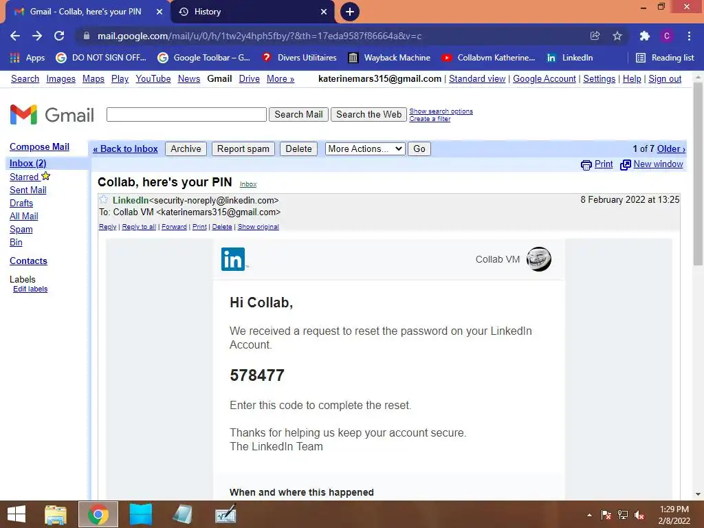The height and width of the screenshot is (528, 704).
Task: Open the Google Toolbar bookmark
Action: click(x=203, y=58)
